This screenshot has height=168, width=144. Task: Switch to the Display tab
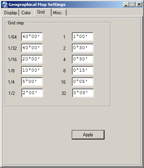click(11, 13)
